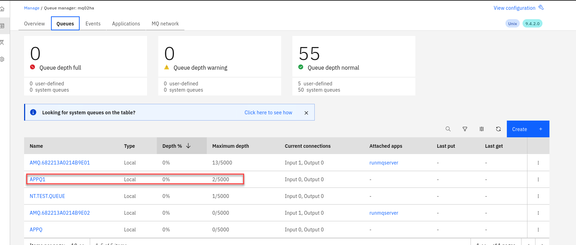
Task: Click the Manage breadcrumb link
Action: click(31, 8)
